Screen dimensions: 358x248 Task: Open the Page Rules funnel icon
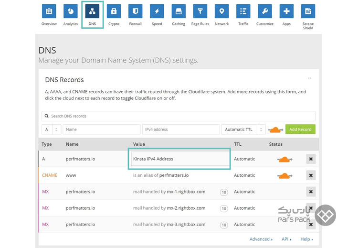tap(200, 11)
